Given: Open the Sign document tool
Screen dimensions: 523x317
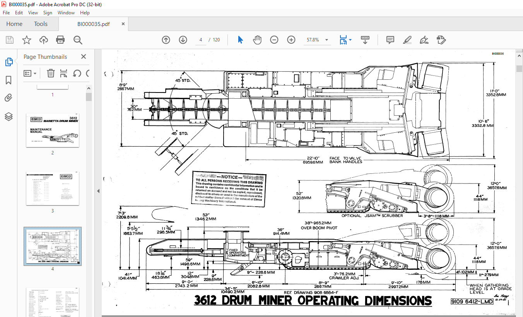Looking at the screenshot, I should [424, 40].
